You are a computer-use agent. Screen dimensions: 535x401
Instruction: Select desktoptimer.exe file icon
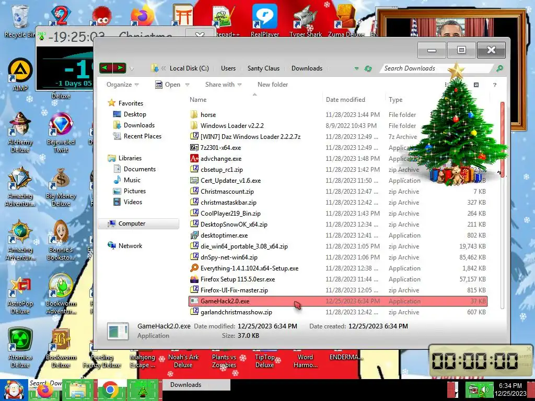194,235
